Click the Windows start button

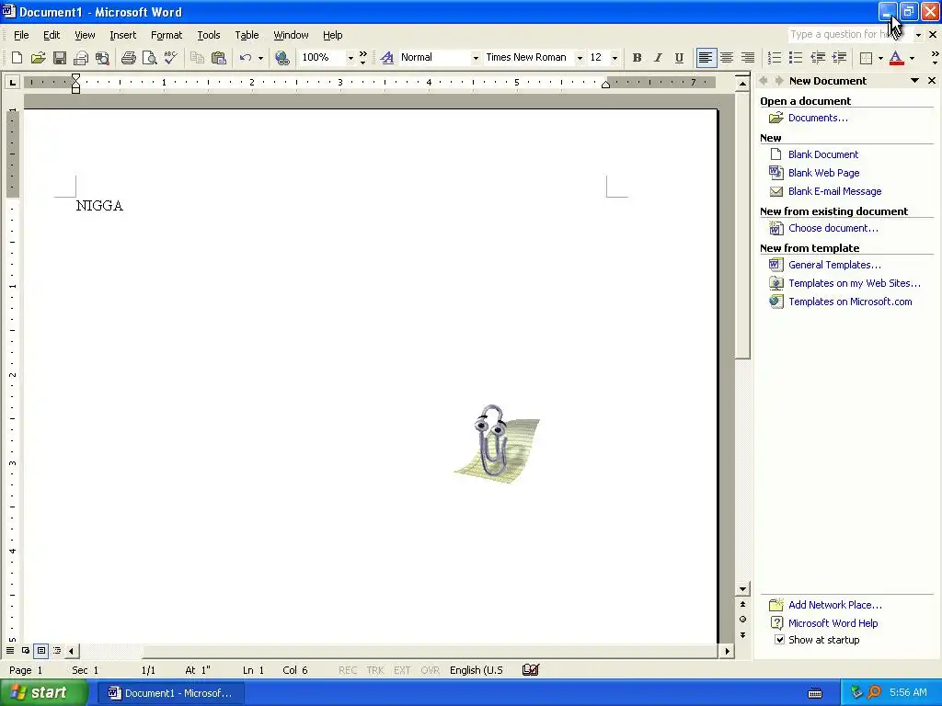pyautogui.click(x=43, y=693)
